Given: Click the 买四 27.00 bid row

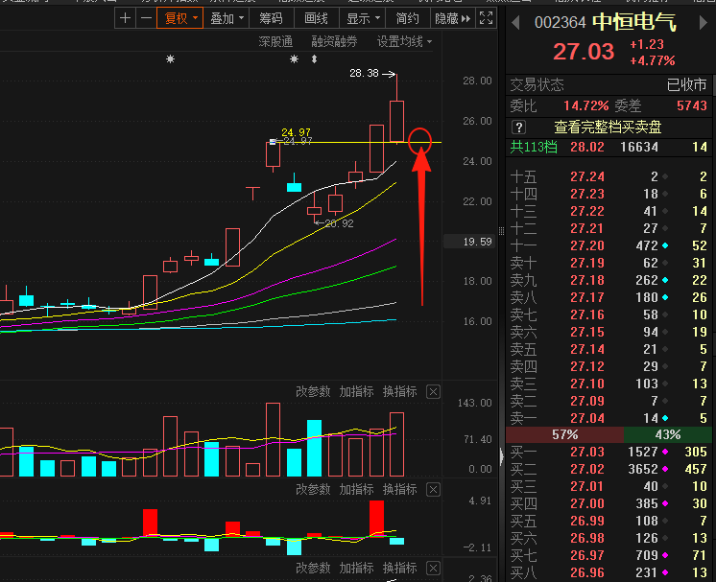Looking at the screenshot, I should (x=609, y=503).
